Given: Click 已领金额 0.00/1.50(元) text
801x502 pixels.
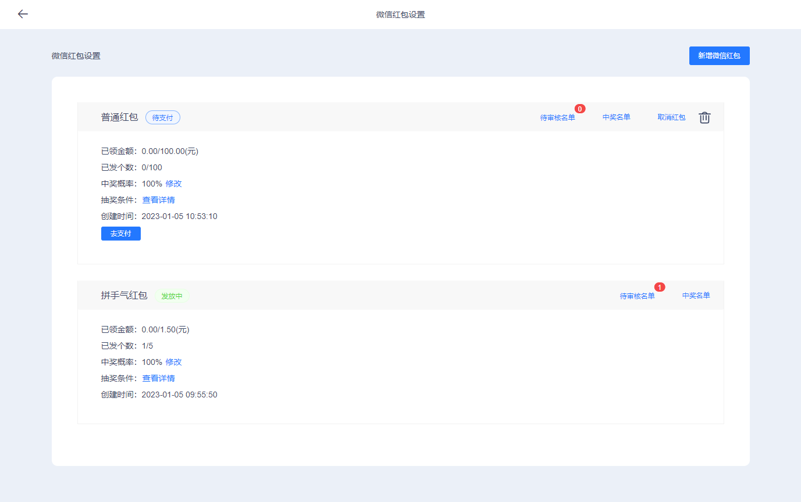Looking at the screenshot, I should tap(145, 329).
